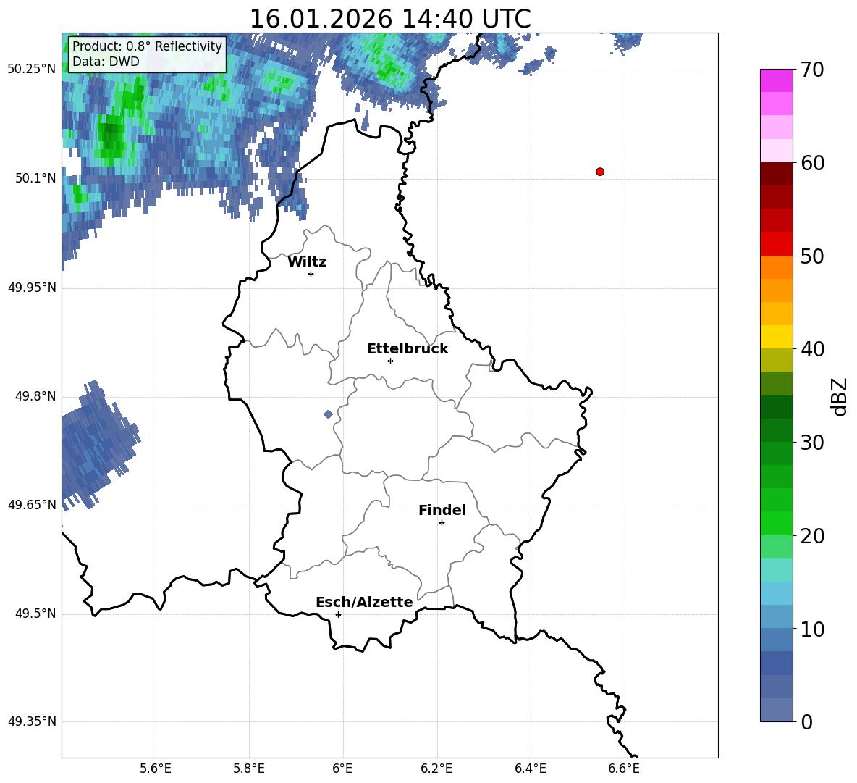Image resolution: width=857 pixels, height=783 pixels.
Task: Click the Ettelbruck station cross marker
Action: tap(390, 361)
